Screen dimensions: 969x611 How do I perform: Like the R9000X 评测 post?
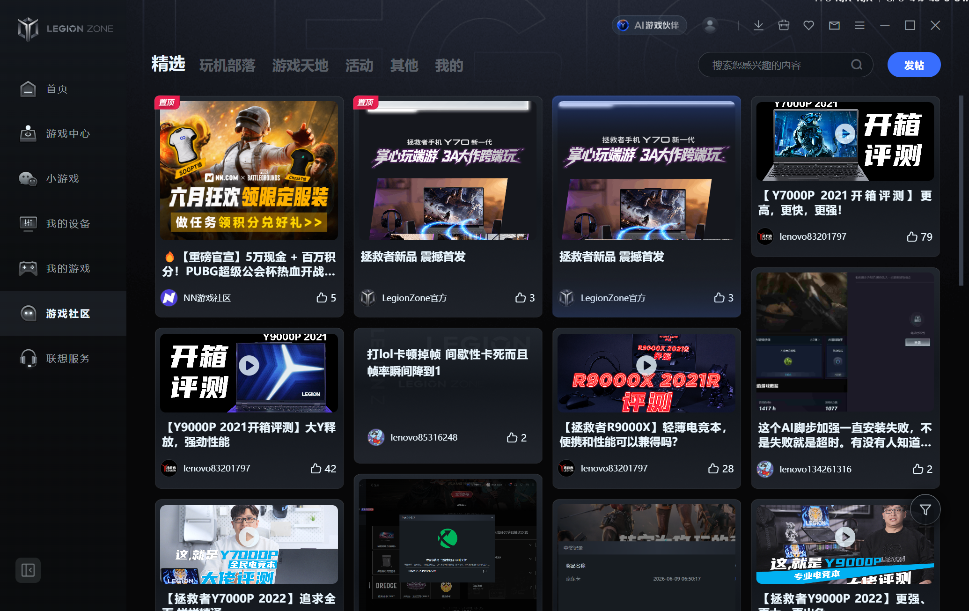(720, 468)
